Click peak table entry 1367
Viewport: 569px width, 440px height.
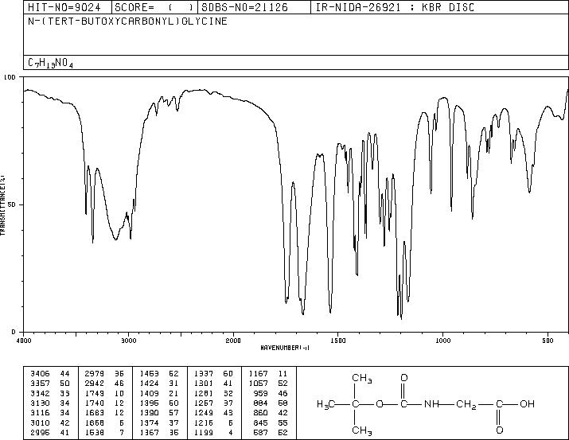[149, 432]
